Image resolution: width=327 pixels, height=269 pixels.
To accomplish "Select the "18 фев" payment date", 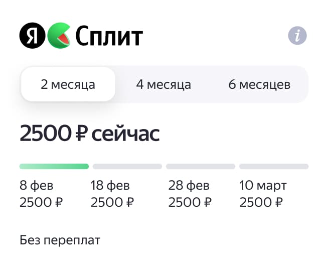I will 110,186.
